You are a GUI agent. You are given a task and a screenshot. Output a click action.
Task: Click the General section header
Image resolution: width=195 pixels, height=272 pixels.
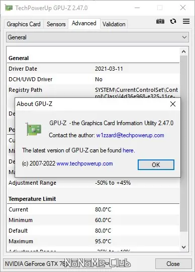coord(19,58)
